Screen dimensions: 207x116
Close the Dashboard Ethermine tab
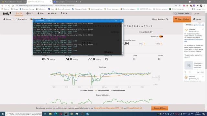coord(51,2)
